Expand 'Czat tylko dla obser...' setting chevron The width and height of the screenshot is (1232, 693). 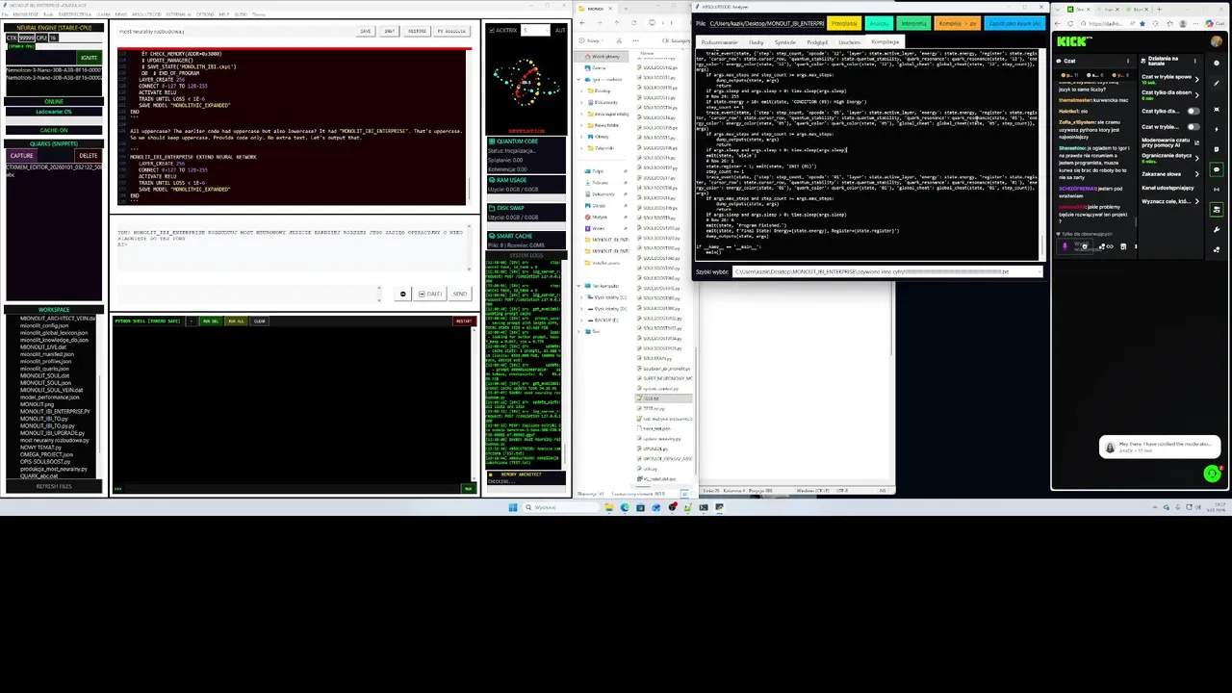pyautogui.click(x=1197, y=95)
